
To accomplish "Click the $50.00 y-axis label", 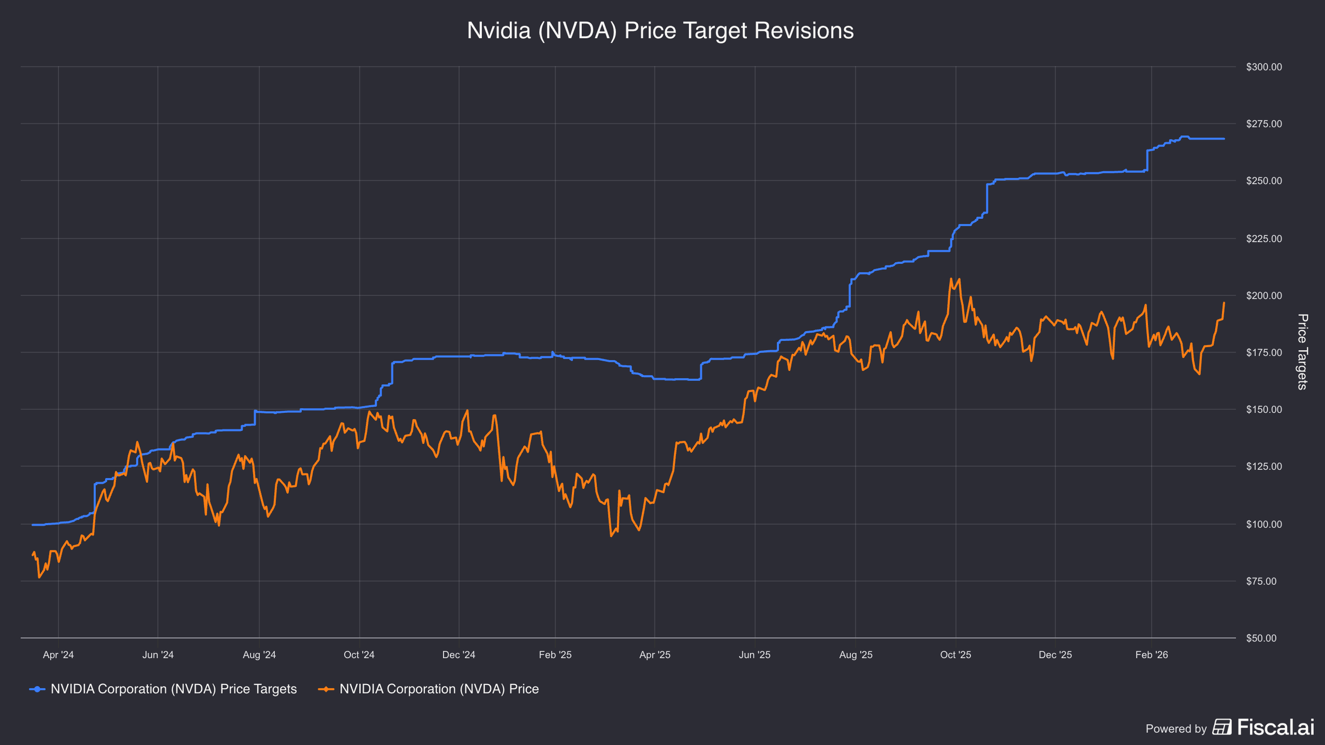I will point(1261,638).
